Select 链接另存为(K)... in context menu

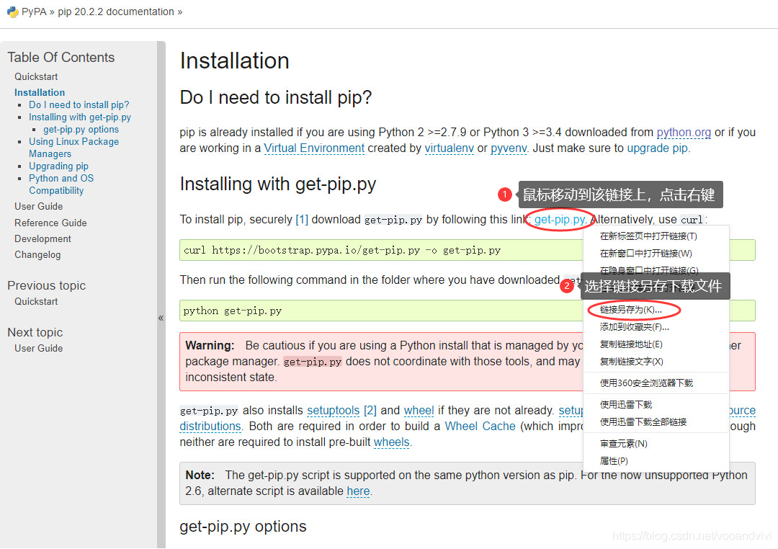[x=630, y=310]
